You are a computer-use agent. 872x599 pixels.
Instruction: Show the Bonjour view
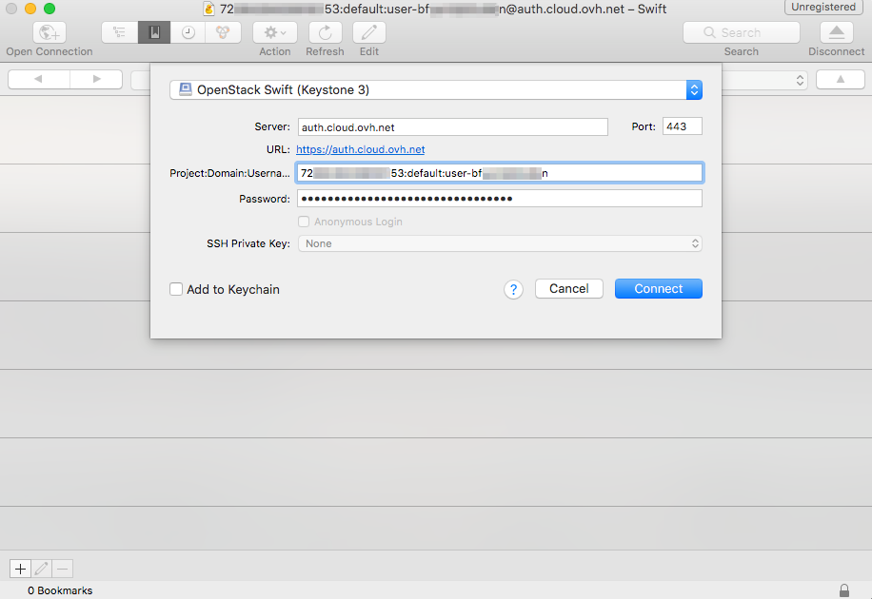pos(222,32)
